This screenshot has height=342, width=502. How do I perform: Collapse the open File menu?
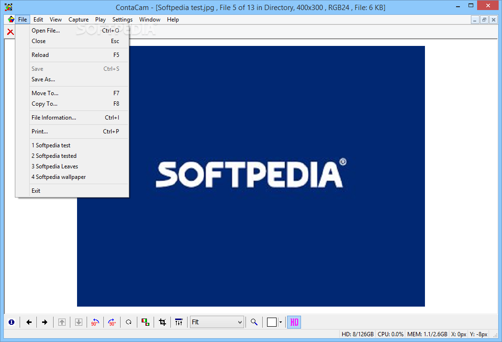click(22, 20)
